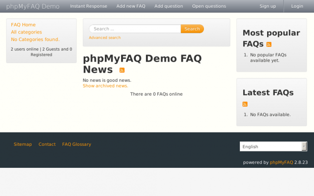Click the language selector dropdown arrow
The image size is (314, 196).
pyautogui.click(x=304, y=147)
